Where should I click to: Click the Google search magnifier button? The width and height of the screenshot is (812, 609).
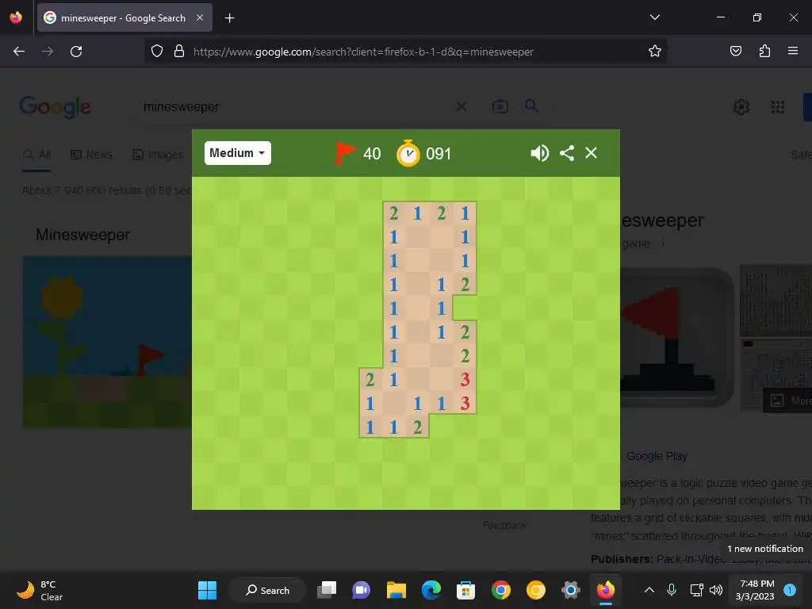(x=531, y=106)
